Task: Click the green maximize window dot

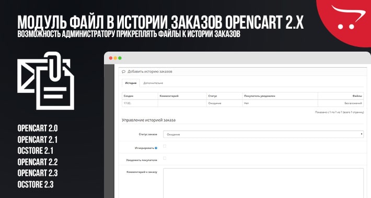Action: coord(120,58)
